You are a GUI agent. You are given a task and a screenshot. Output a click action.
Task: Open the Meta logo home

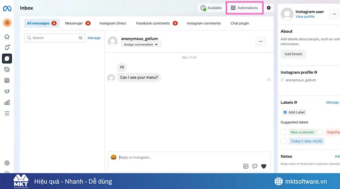[7, 8]
